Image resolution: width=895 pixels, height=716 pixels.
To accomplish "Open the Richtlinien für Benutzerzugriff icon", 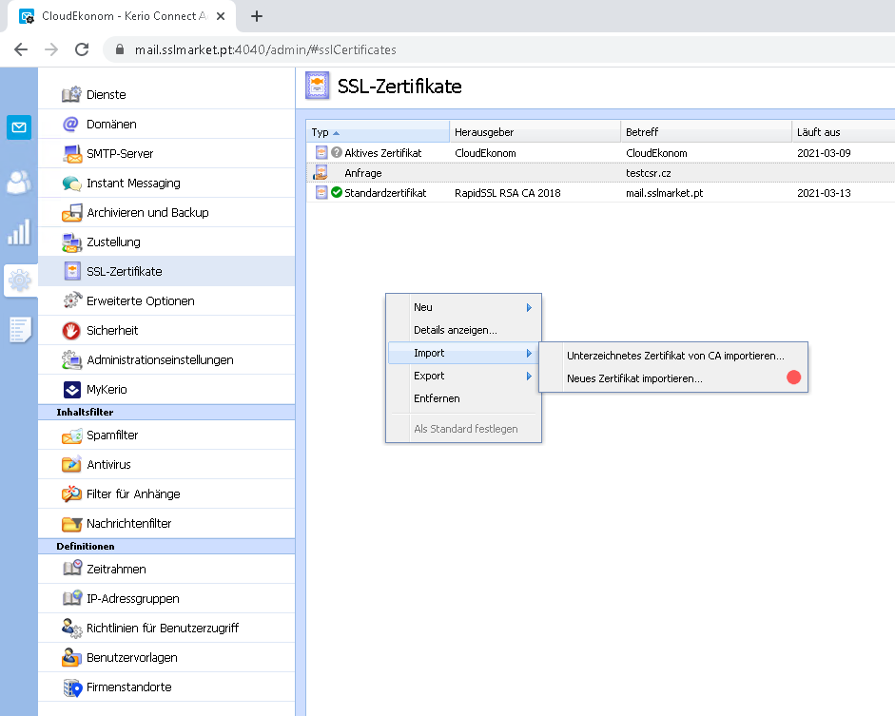I will [72, 628].
